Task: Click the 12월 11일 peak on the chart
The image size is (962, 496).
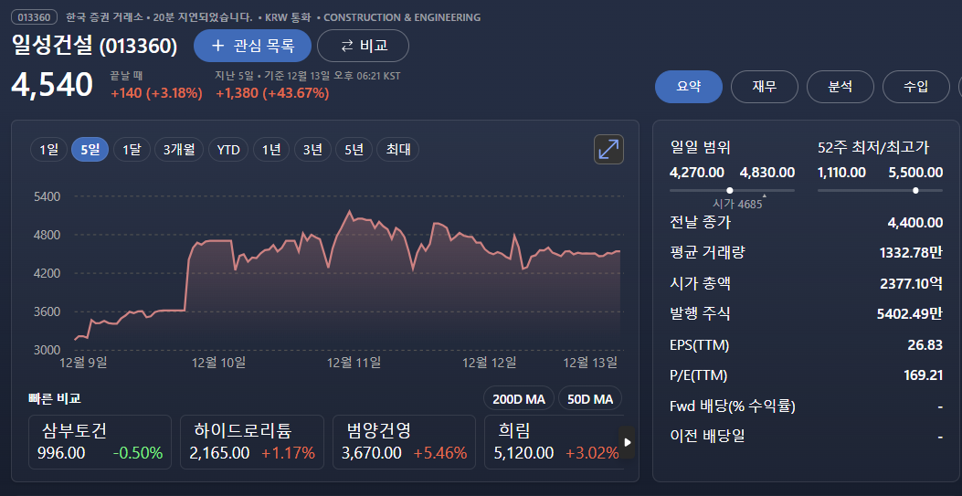Action: point(350,212)
